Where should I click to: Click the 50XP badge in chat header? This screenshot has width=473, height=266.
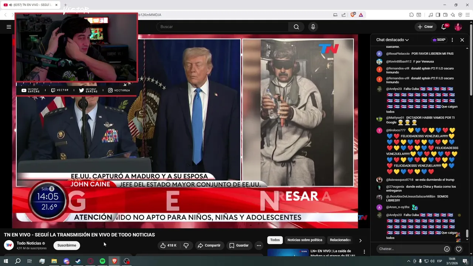pos(439,40)
